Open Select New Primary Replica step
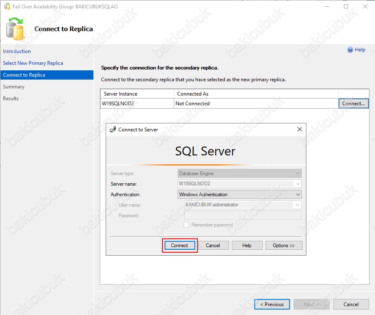Screen dimensions: 375x315 [33, 63]
